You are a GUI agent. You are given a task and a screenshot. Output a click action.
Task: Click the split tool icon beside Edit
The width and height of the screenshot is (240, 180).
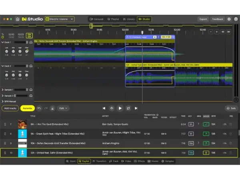coord(52,108)
